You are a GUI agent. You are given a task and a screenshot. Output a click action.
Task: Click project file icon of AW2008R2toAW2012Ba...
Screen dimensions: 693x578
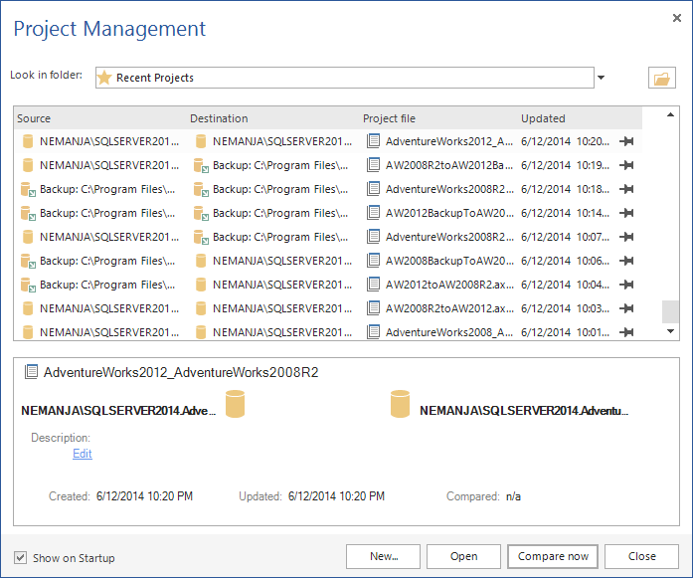pyautogui.click(x=374, y=165)
